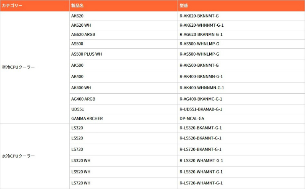Click the 型番 column header

click(184, 6)
